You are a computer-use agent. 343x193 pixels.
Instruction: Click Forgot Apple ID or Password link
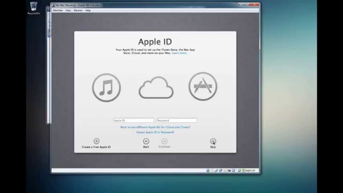155,132
